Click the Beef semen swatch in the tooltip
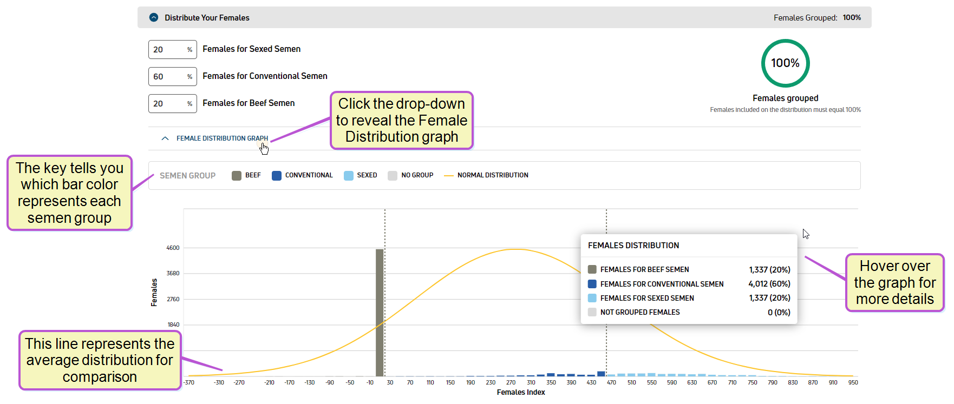This screenshot has height=404, width=954. click(x=592, y=269)
